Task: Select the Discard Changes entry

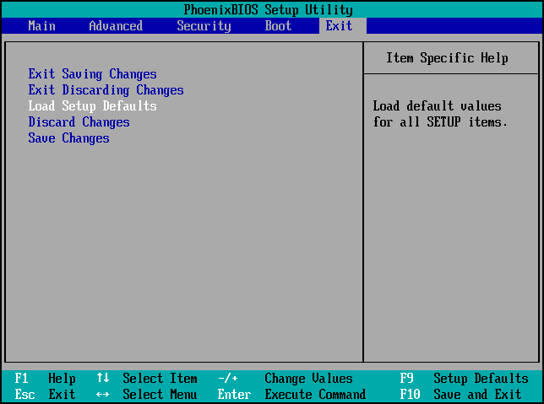Action: click(79, 122)
